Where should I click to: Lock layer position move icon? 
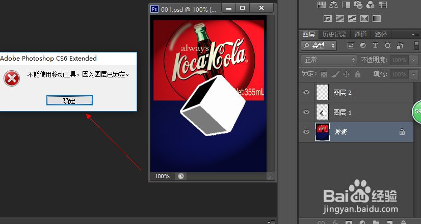click(347, 74)
